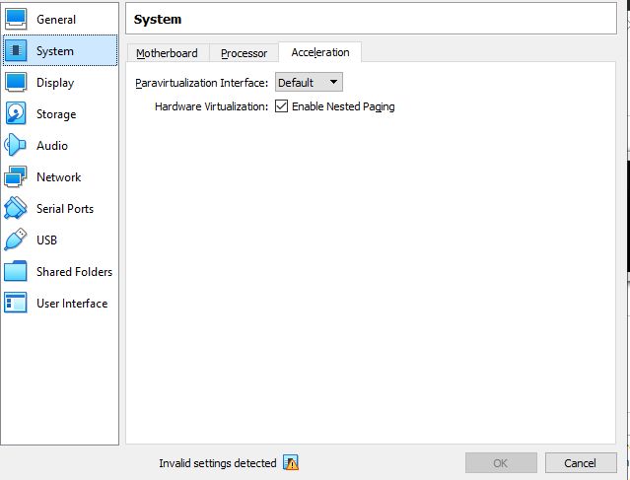Open the Shared Folders settings label
Image resolution: width=630 pixels, height=480 pixels.
pos(74,271)
